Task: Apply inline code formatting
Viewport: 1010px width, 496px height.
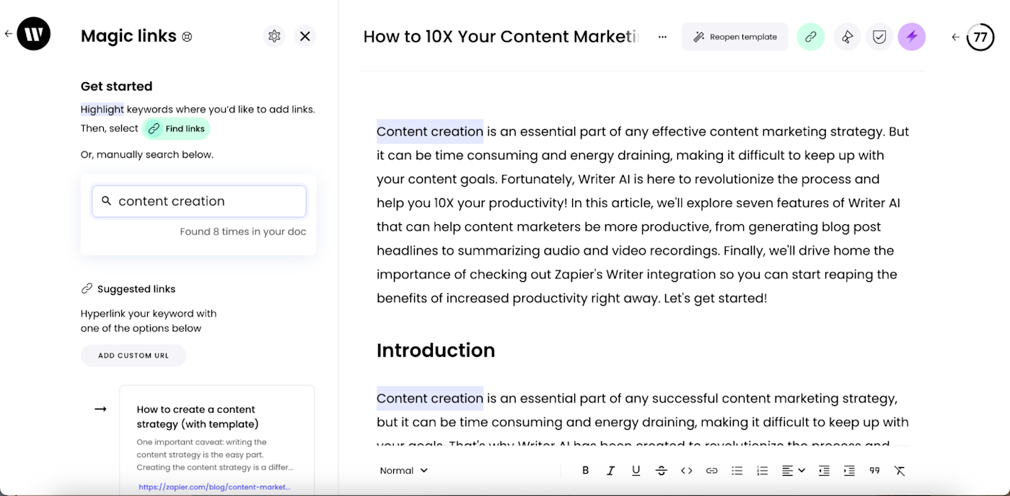Action: tap(686, 471)
